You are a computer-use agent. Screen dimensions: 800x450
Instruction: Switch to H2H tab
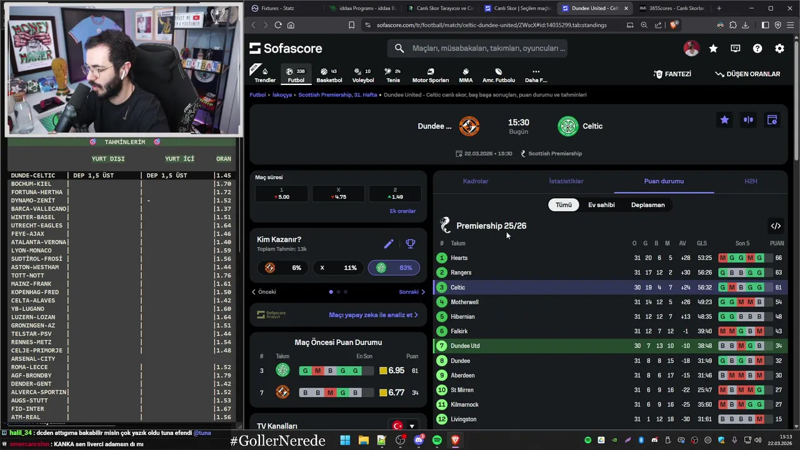click(x=751, y=181)
